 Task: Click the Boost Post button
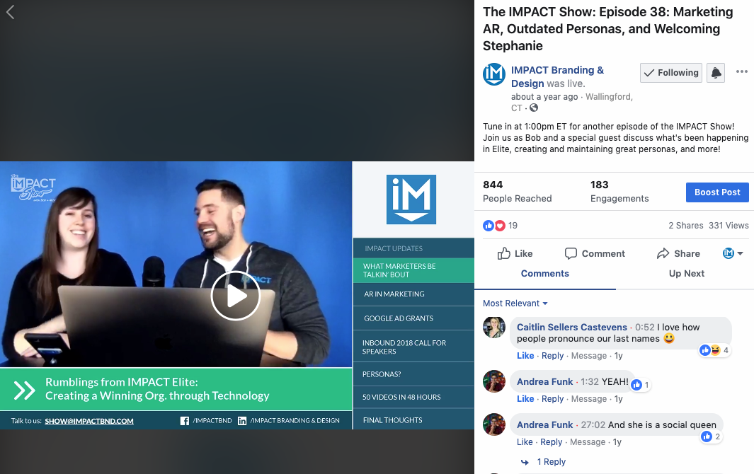[x=717, y=192]
